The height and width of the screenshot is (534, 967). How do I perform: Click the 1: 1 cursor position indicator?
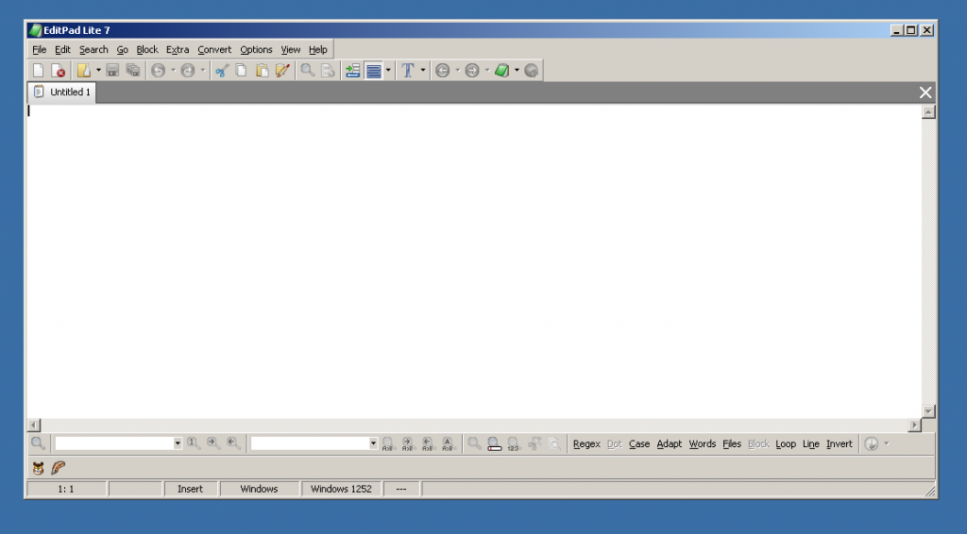tap(66, 489)
